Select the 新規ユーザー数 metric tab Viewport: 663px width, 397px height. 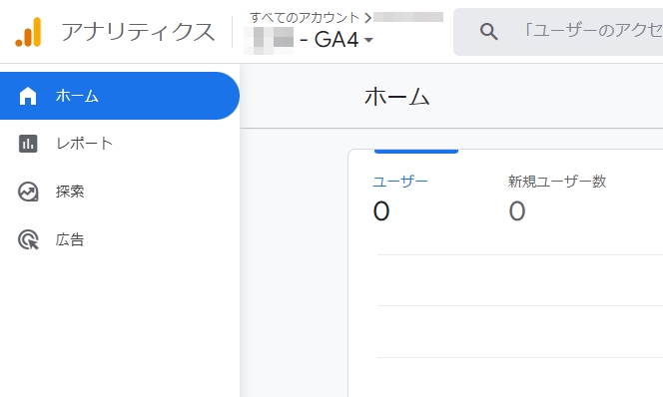coord(557,182)
